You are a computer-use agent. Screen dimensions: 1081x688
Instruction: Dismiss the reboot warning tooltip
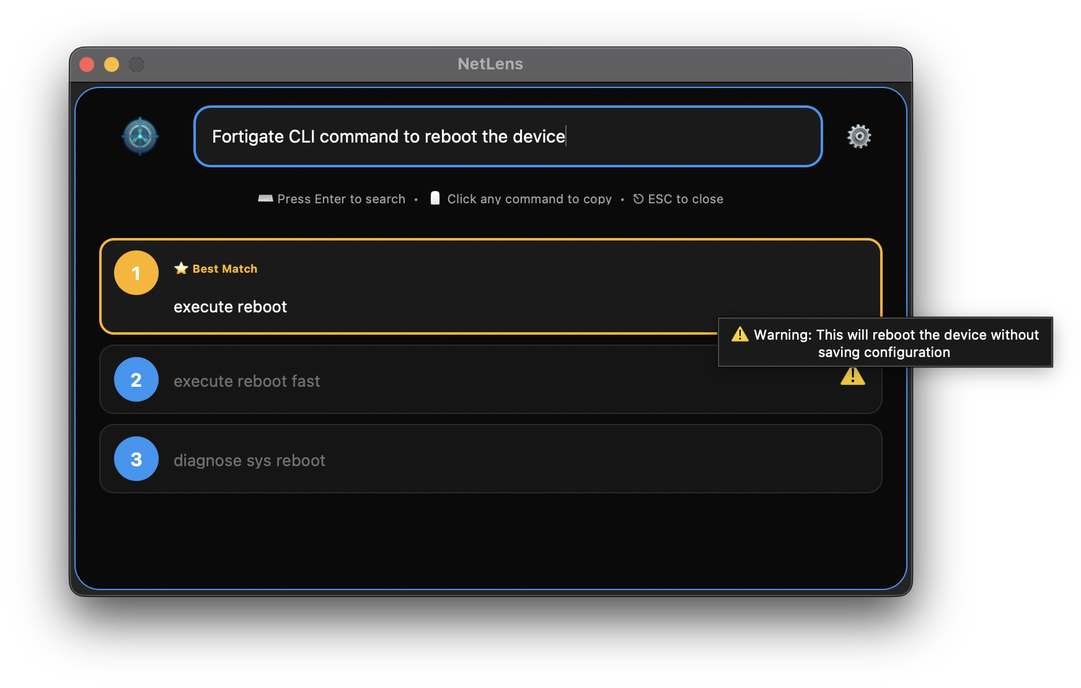coord(885,342)
